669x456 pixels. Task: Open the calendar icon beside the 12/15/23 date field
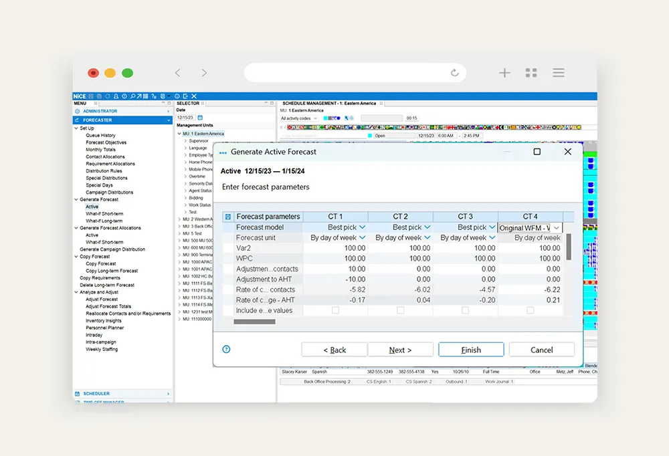click(x=200, y=118)
